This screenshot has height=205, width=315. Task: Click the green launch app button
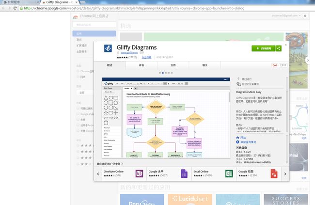[263, 48]
